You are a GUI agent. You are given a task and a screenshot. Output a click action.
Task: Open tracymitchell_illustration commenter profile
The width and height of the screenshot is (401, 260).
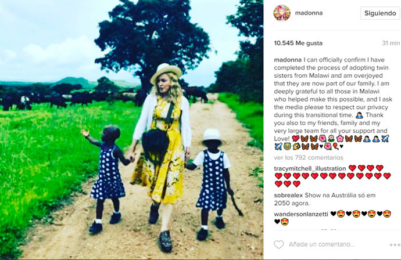[x=310, y=168]
